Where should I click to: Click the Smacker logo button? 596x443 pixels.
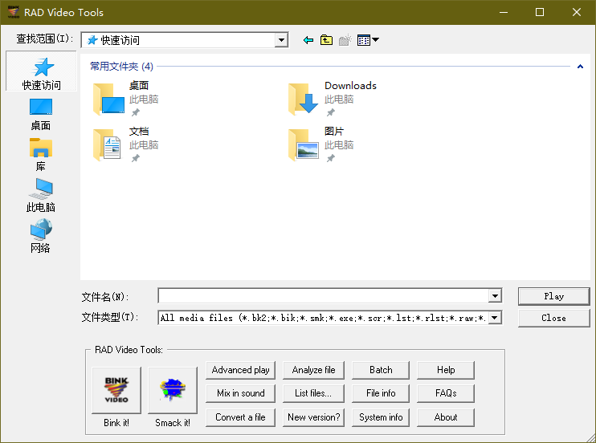coord(173,390)
